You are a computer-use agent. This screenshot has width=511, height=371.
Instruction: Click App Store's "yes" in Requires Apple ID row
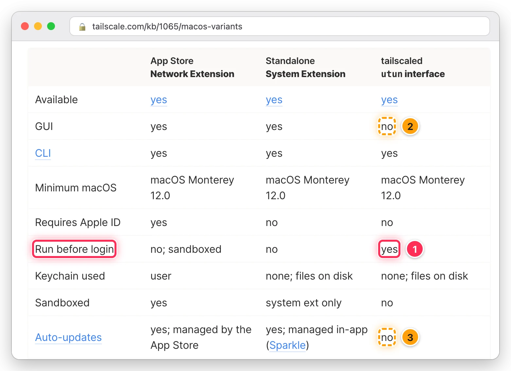(x=159, y=223)
